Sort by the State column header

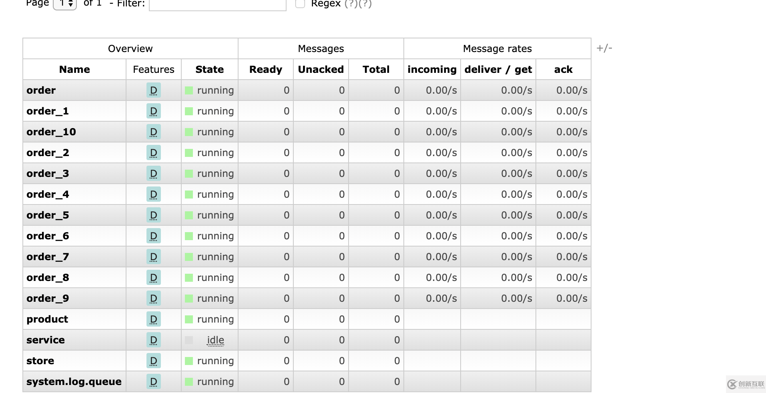210,69
